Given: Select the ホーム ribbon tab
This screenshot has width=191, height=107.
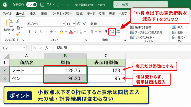Looking at the screenshot, I should point(20,14).
